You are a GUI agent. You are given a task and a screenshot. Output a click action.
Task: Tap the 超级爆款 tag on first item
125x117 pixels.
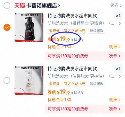(97, 31)
